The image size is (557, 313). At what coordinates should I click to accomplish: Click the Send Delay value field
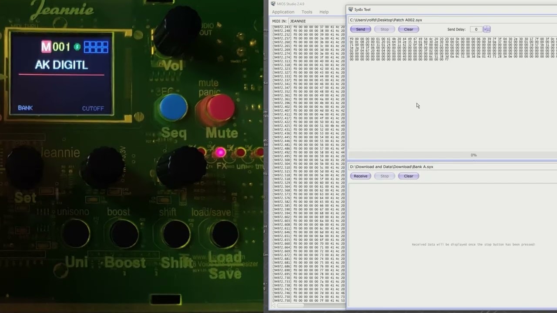[476, 30]
